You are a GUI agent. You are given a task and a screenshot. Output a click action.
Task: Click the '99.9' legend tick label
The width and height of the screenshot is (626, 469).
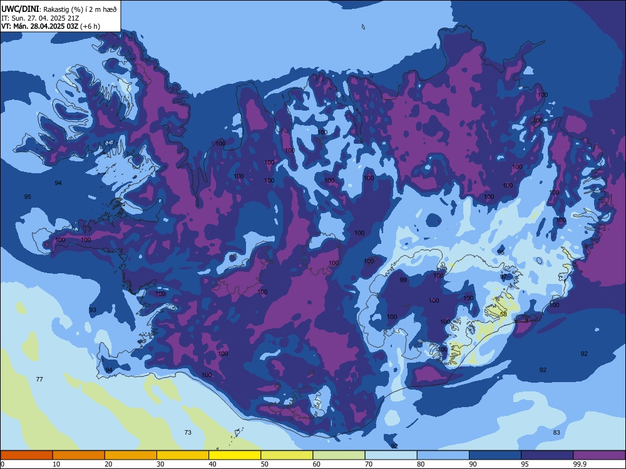tap(579, 464)
